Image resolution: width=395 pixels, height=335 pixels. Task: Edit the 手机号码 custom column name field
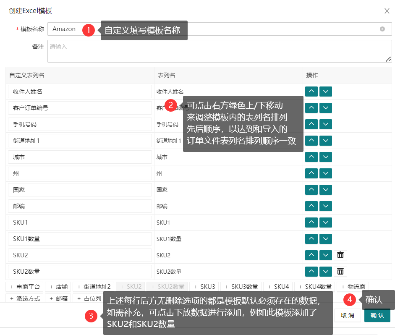pyautogui.click(x=80, y=124)
